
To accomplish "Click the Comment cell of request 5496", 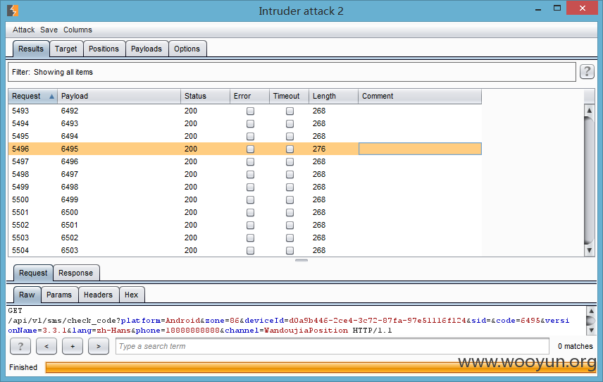I will tap(420, 149).
